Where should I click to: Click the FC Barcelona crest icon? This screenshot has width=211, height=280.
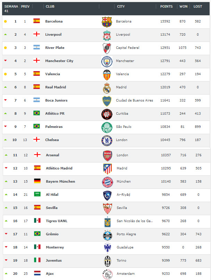click(107, 22)
